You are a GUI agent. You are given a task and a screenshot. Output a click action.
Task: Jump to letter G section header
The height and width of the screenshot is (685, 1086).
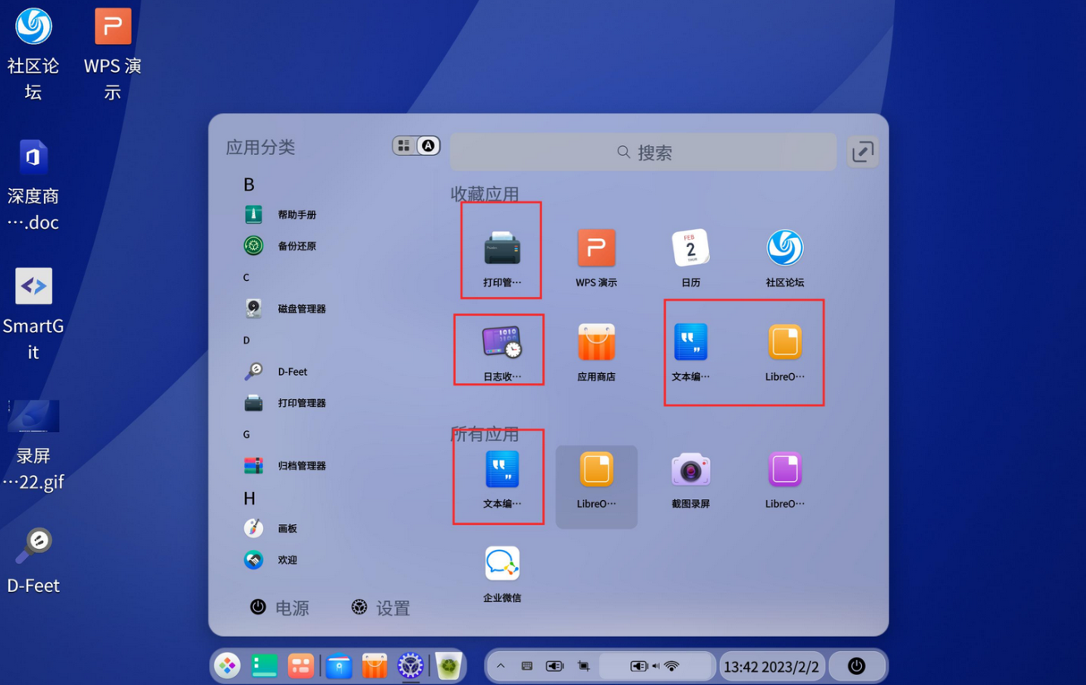pos(247,435)
